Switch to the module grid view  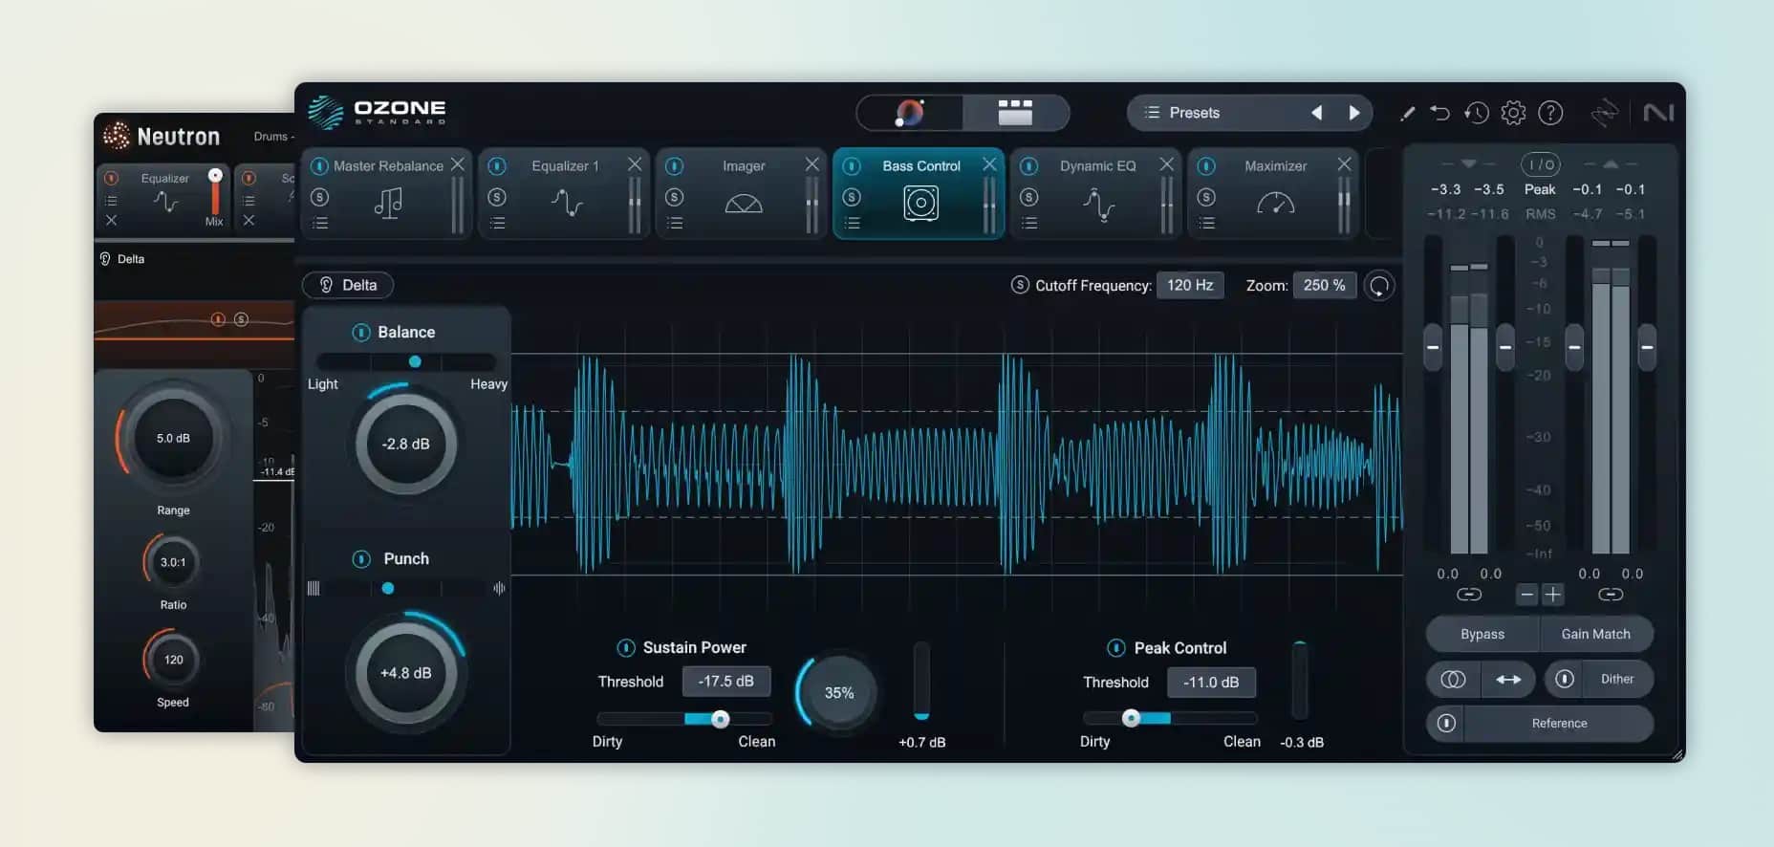pos(1015,113)
